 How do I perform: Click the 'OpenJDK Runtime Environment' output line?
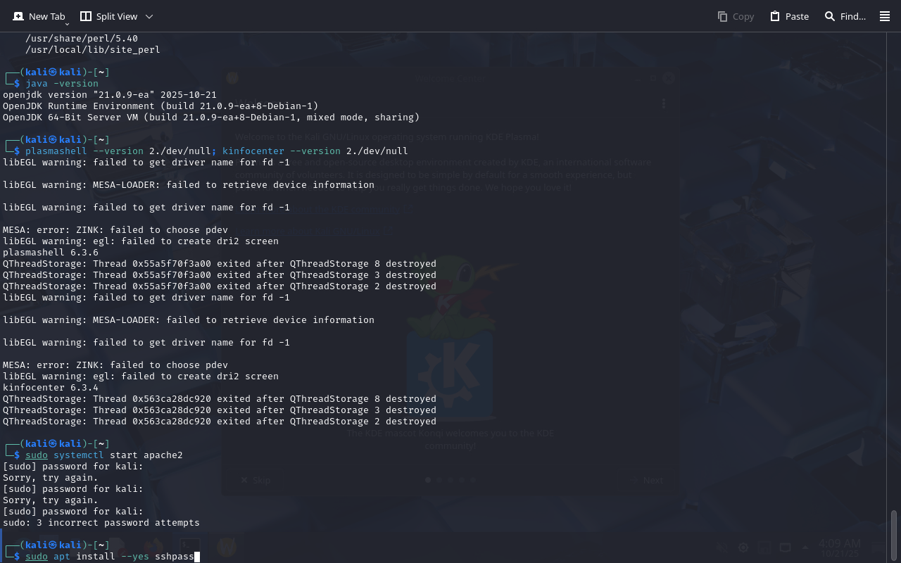160,106
